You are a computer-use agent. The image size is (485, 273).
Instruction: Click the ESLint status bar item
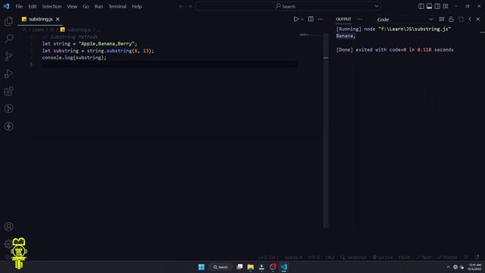(404, 258)
